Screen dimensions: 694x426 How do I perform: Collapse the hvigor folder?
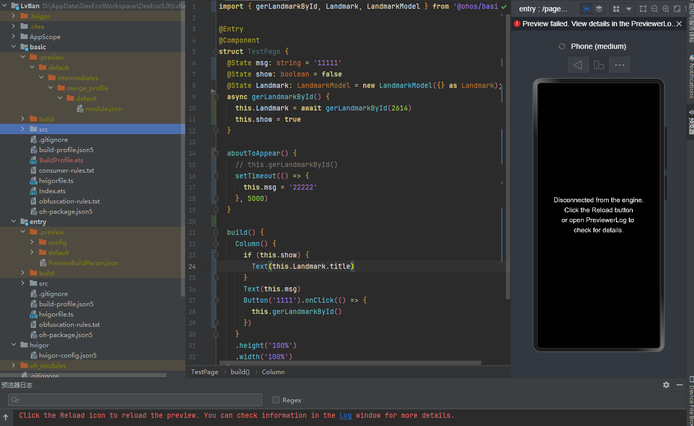coord(14,345)
